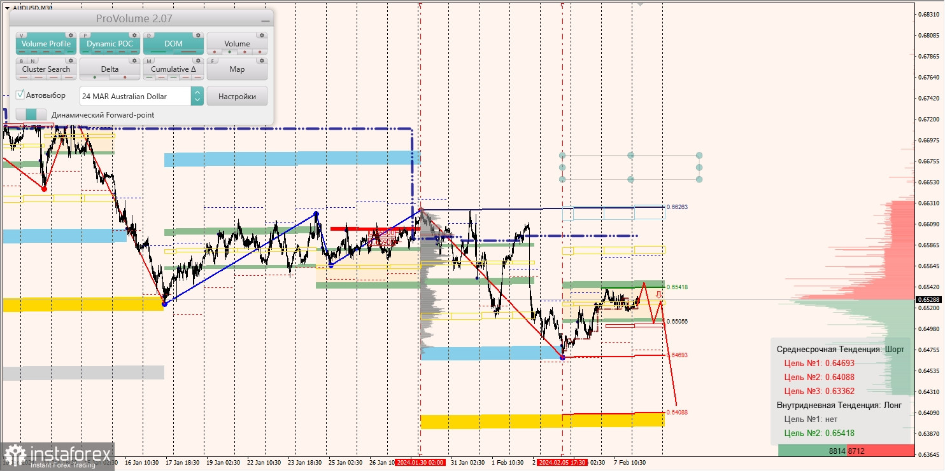Expand the AUDUSD,M30 chart title triangle
This screenshot has height=471, width=945.
(x=8, y=8)
